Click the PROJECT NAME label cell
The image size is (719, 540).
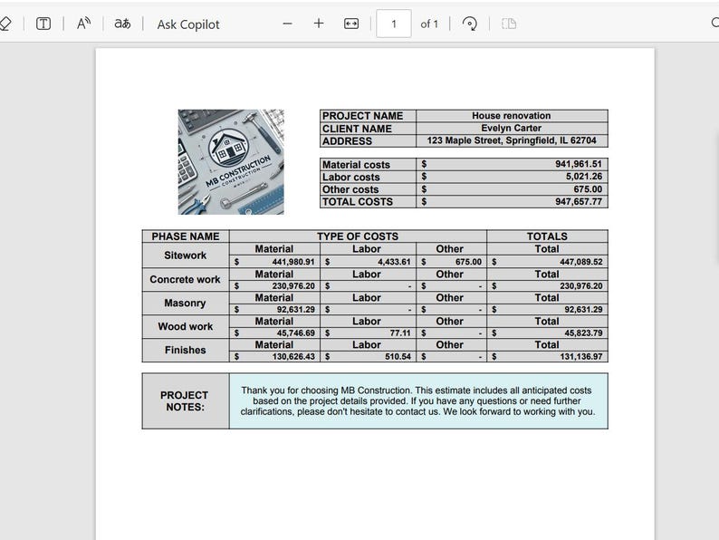368,116
